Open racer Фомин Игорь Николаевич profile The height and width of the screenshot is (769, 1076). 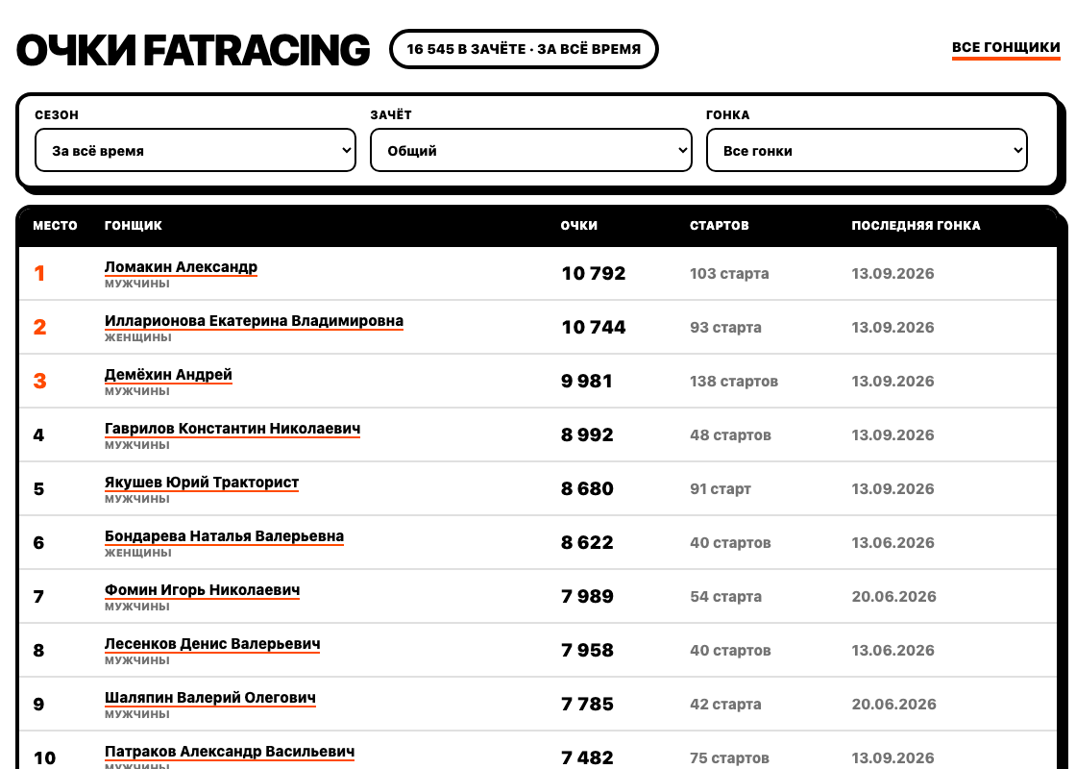click(x=202, y=590)
